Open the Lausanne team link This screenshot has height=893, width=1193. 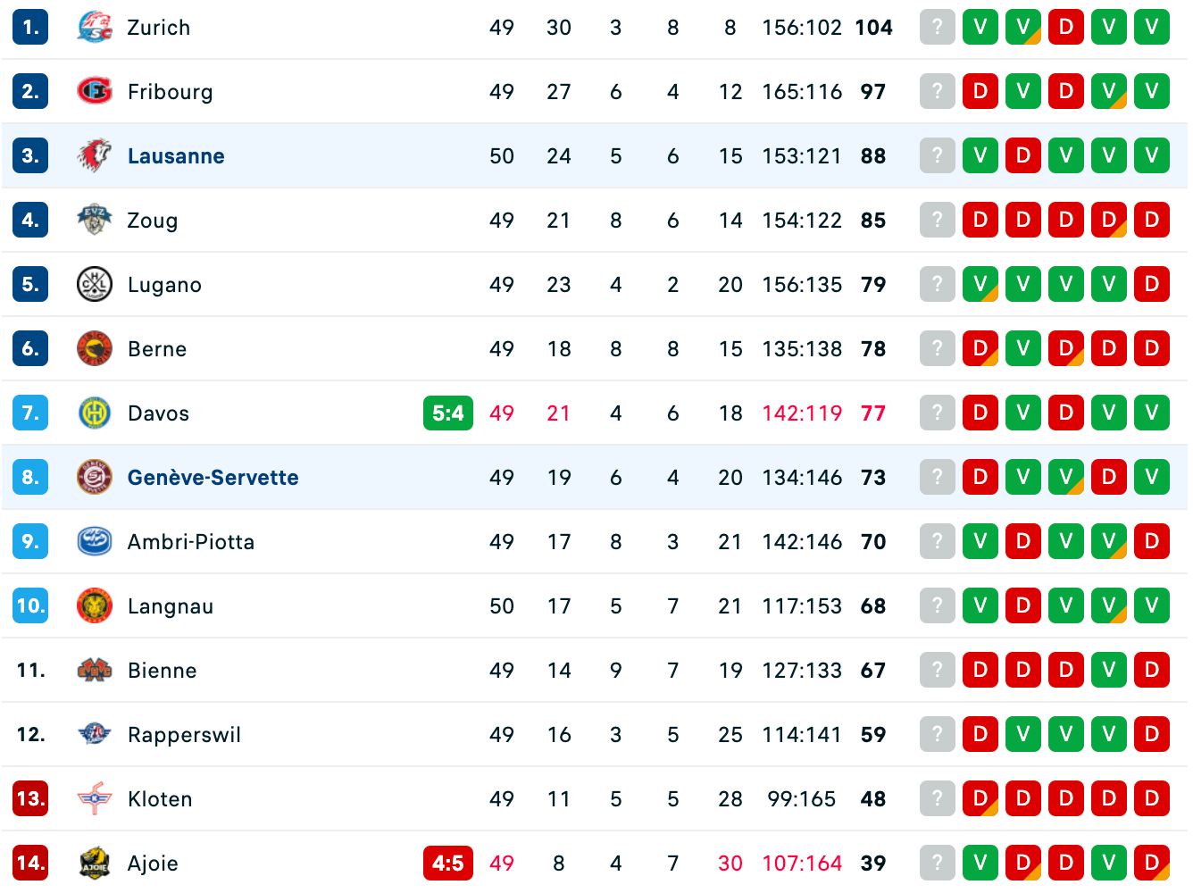(176, 156)
